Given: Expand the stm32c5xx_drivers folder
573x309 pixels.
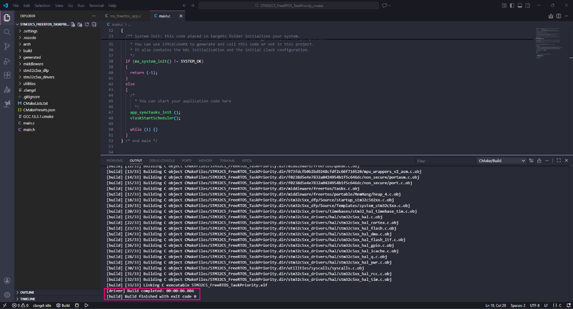Looking at the screenshot, I should pyautogui.click(x=57, y=77).
